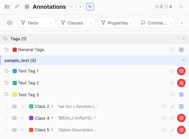Screen dimensions: 189x139
Task: Open the Class 4 class dropdown
Action: 52,118
